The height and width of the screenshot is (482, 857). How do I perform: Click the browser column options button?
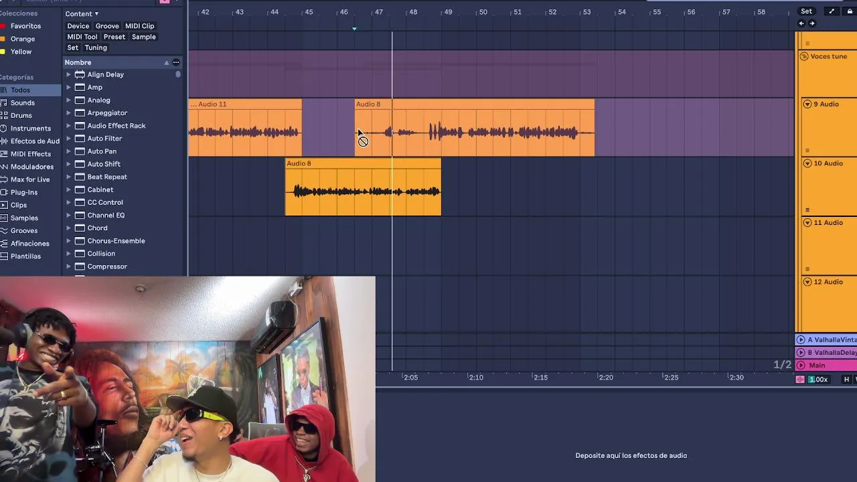pos(176,62)
